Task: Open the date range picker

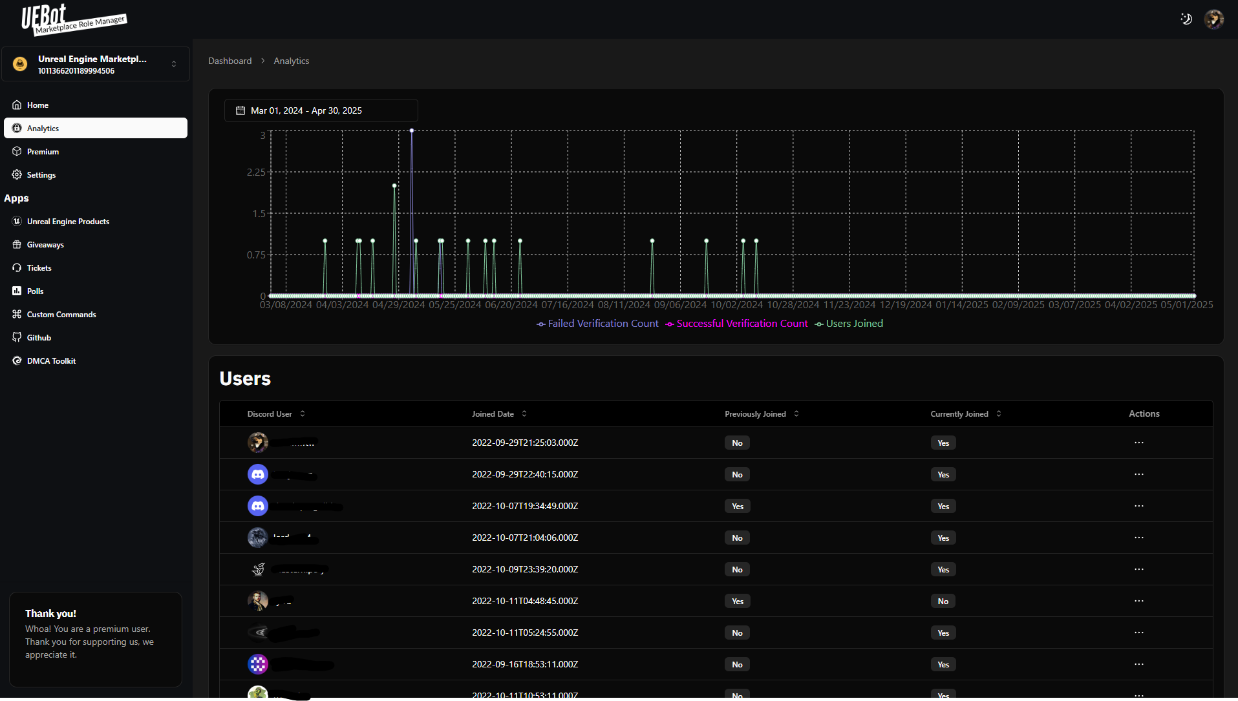Action: (x=321, y=110)
